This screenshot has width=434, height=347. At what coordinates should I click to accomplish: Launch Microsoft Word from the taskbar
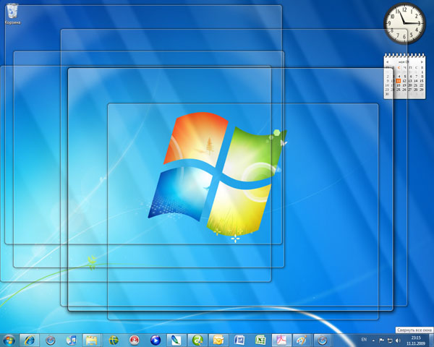click(x=239, y=340)
